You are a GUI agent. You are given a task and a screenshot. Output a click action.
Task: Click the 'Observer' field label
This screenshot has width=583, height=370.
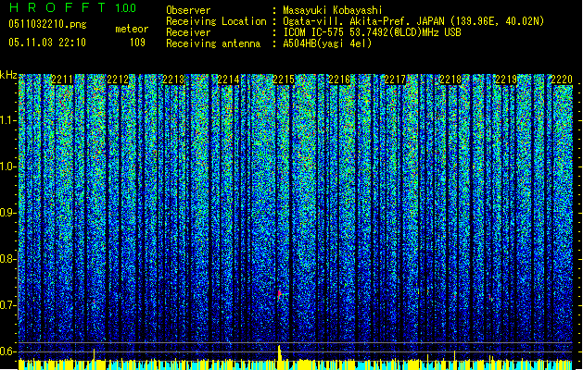tap(188, 10)
